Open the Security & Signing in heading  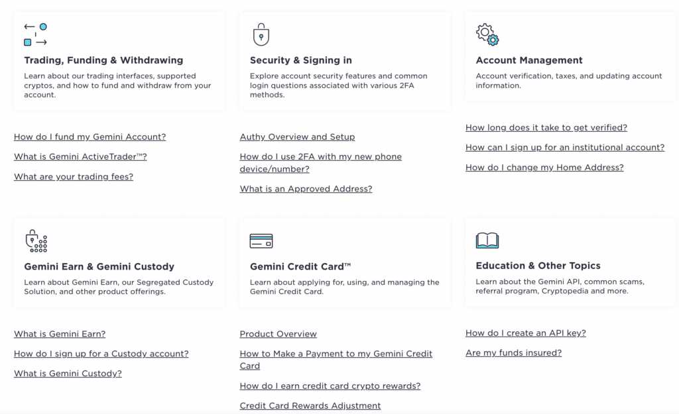pos(301,60)
